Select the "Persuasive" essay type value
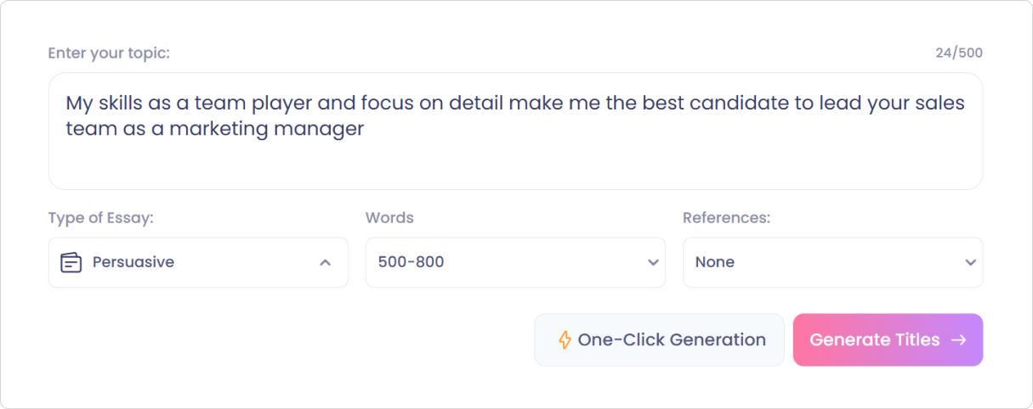The image size is (1033, 409). pos(133,262)
